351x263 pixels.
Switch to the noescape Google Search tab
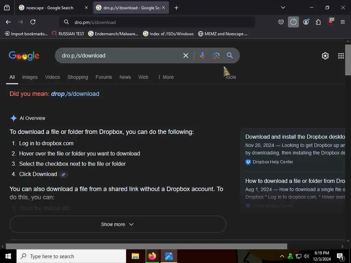point(50,8)
